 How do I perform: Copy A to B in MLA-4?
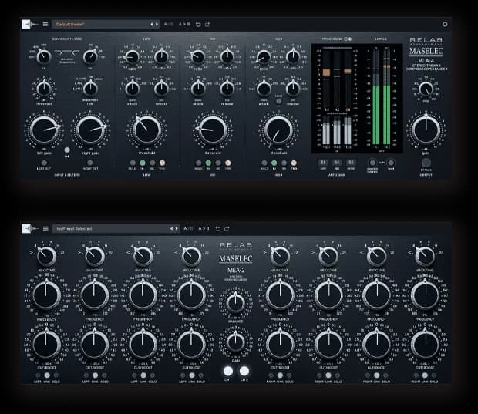point(184,24)
